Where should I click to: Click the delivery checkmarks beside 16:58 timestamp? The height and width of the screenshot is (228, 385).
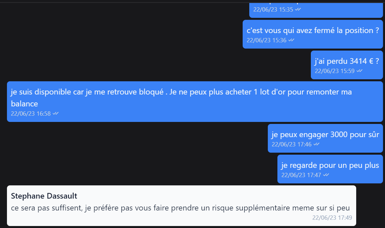[56, 113]
